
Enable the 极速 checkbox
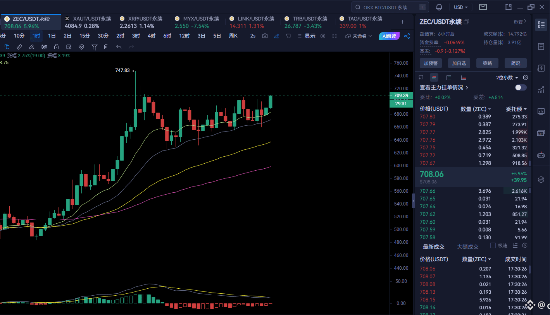tap(493, 245)
